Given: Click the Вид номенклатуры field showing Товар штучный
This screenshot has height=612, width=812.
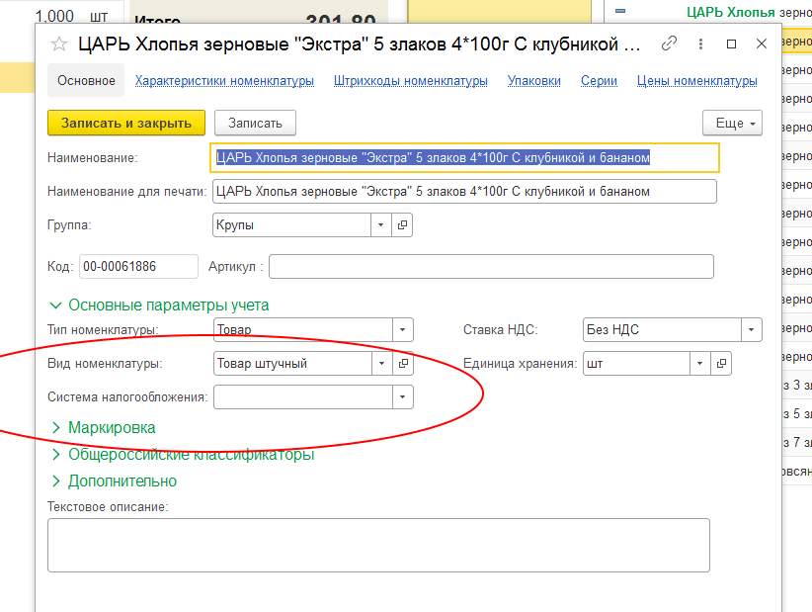Looking at the screenshot, I should (292, 363).
